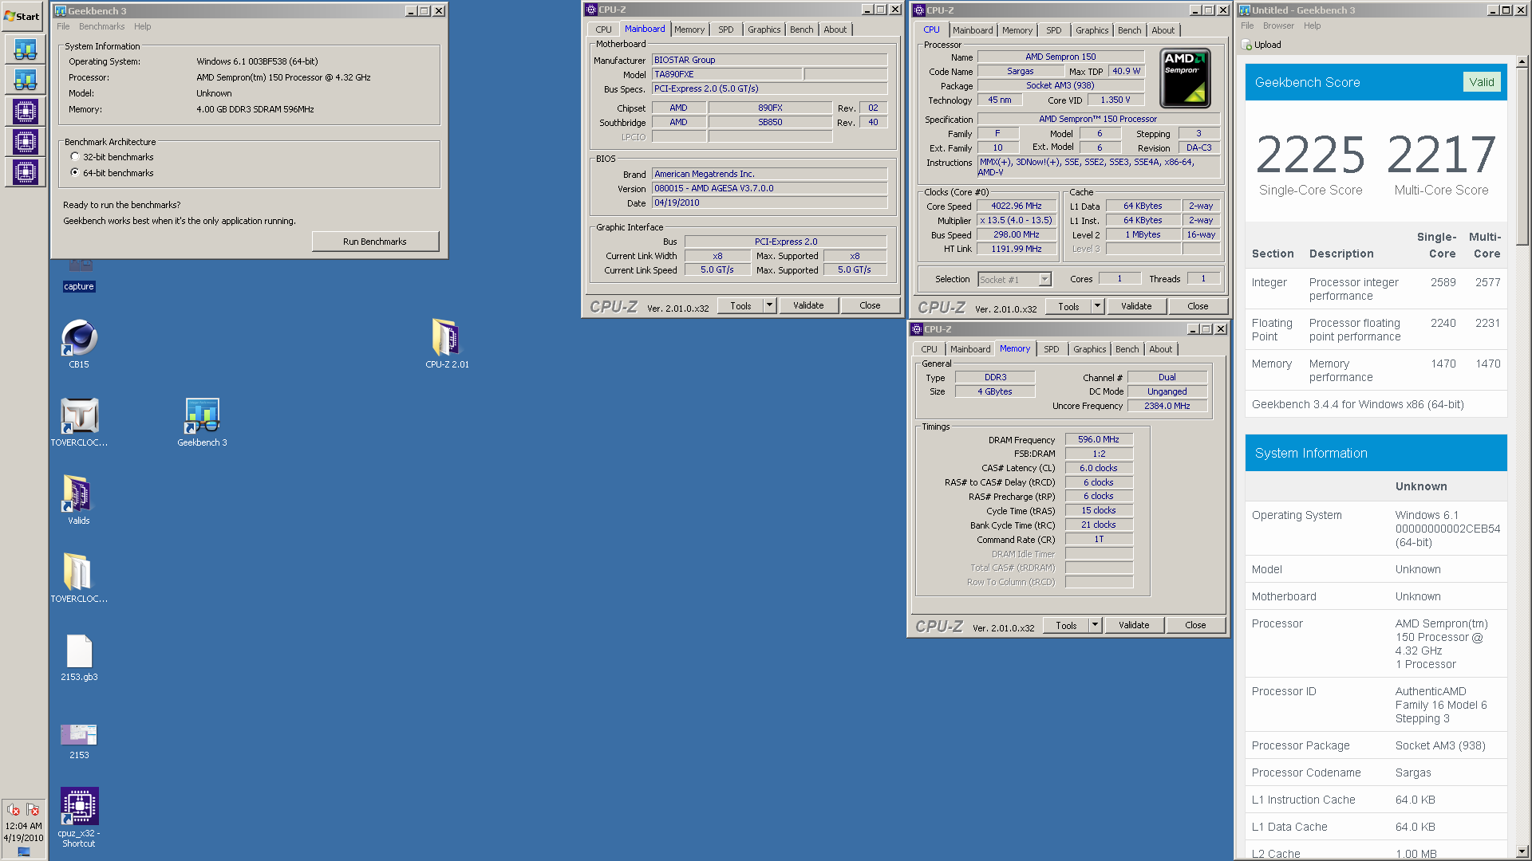This screenshot has width=1532, height=861.
Task: Select CPU tab in Memory CPU-Z window
Action: click(929, 349)
